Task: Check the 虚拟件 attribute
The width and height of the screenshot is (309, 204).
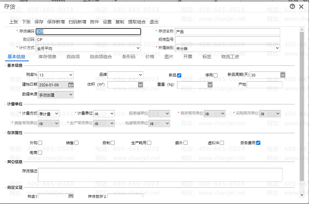Action: coord(222,143)
